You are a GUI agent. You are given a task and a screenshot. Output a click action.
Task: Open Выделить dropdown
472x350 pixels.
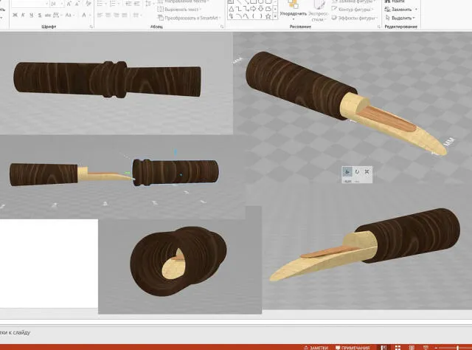coord(400,18)
